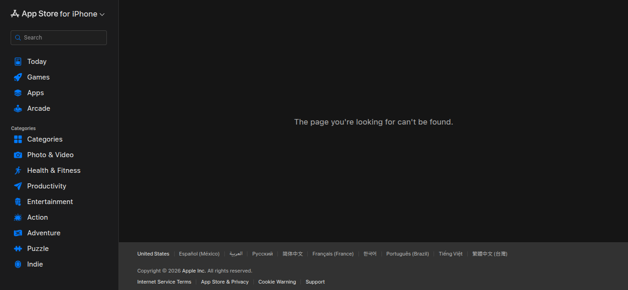Open Games via the rocket icon
The height and width of the screenshot is (290, 628).
pos(18,77)
